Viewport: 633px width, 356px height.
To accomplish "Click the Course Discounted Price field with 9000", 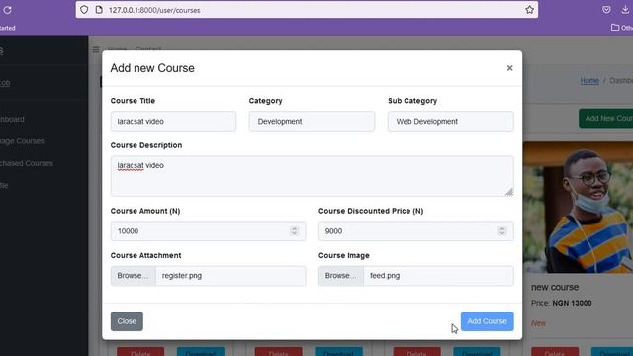I will click(416, 230).
